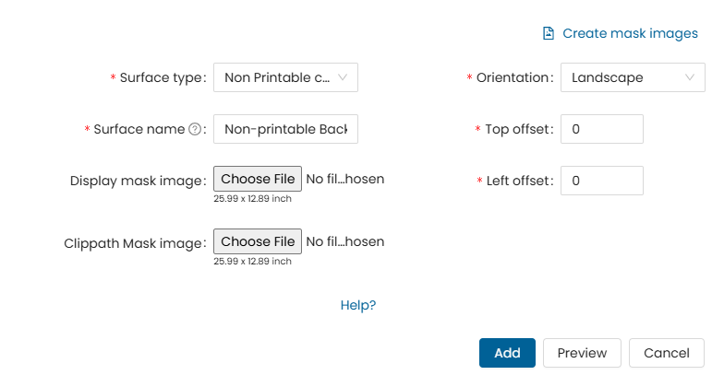
Task: Click the Create mask images file icon
Action: tap(549, 33)
